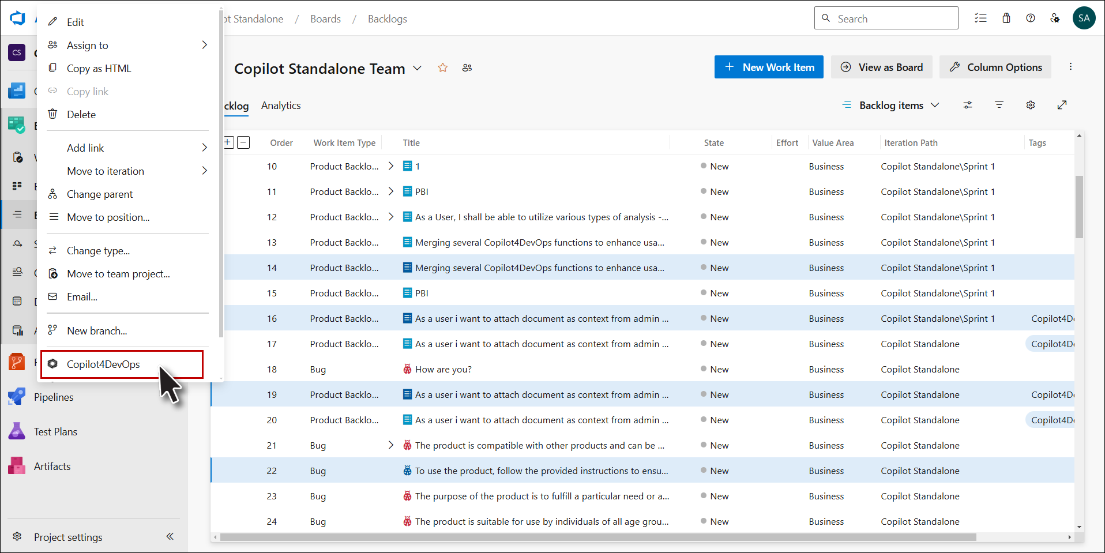Open Test Plans in the sidebar
The width and height of the screenshot is (1105, 553).
click(x=55, y=431)
